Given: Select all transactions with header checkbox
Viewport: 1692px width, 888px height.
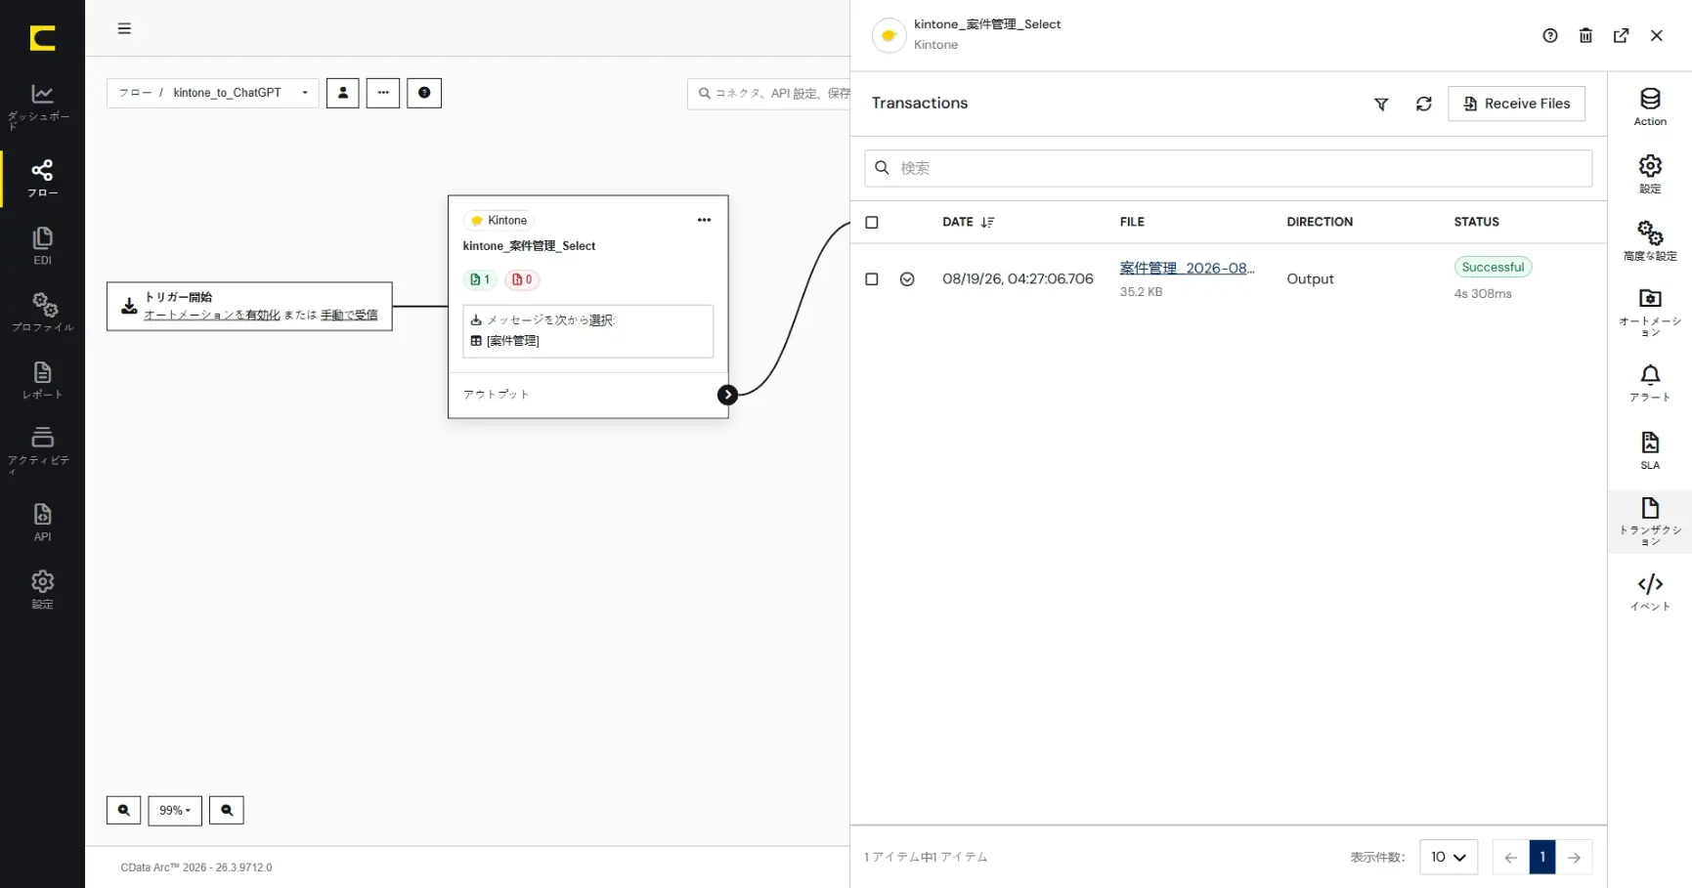Looking at the screenshot, I should (872, 223).
